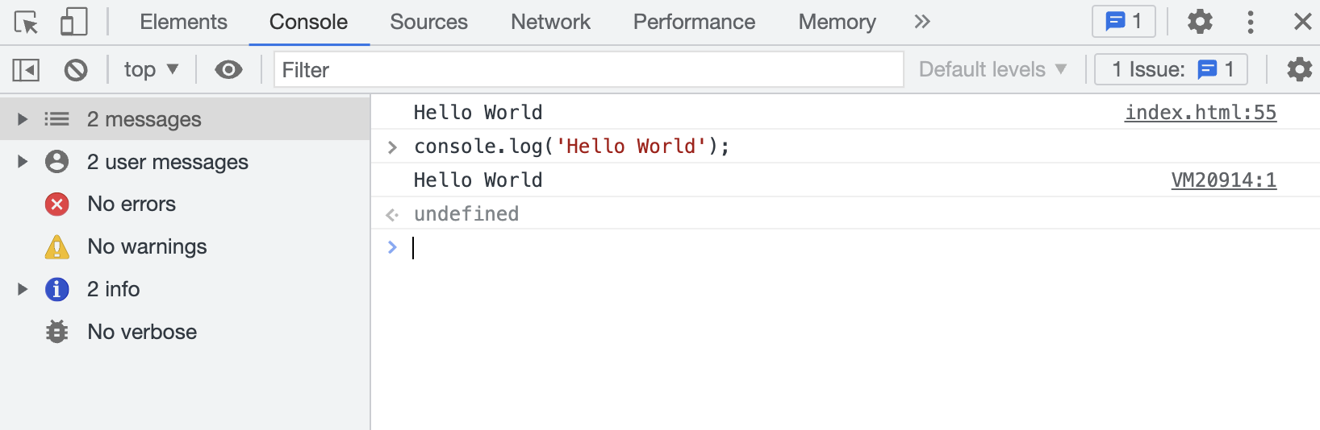Open the console settings gear
The image size is (1320, 430).
tap(1298, 70)
